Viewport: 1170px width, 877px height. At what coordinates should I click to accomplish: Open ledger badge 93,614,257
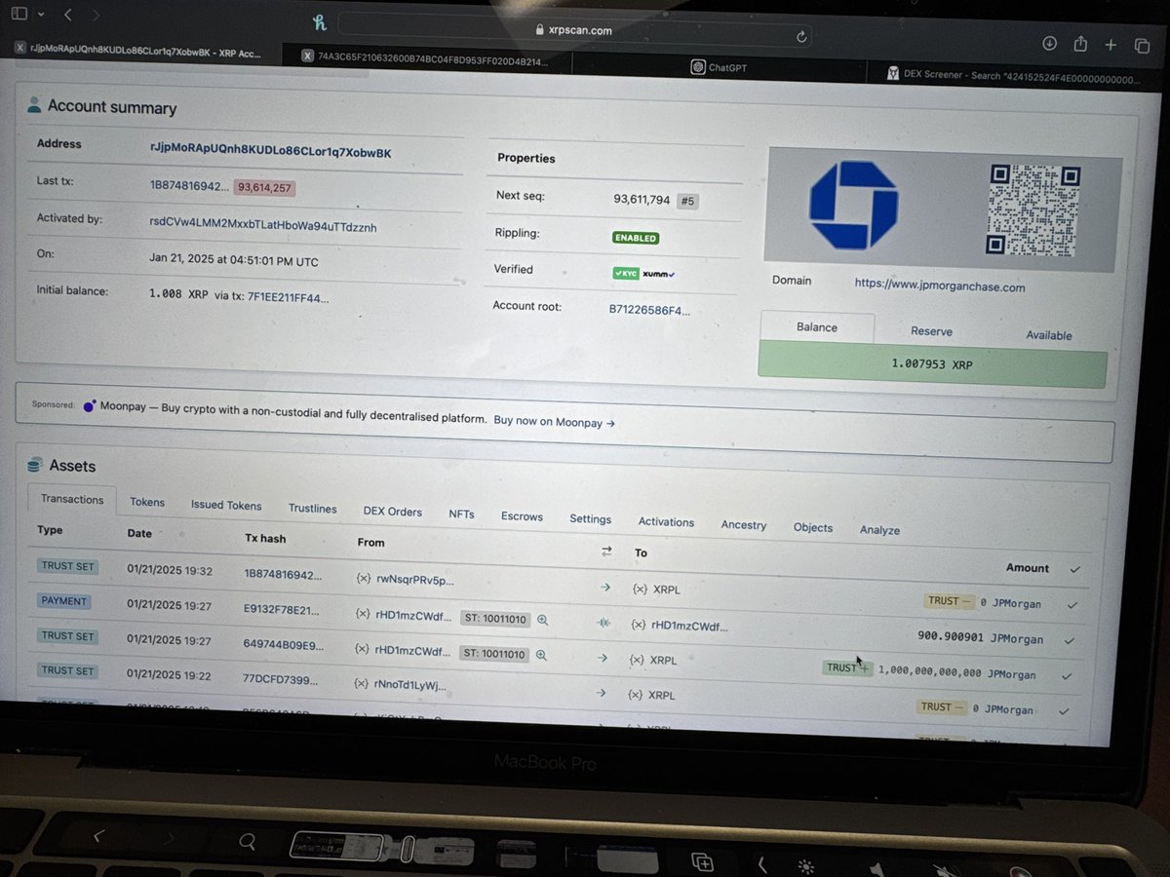(264, 188)
